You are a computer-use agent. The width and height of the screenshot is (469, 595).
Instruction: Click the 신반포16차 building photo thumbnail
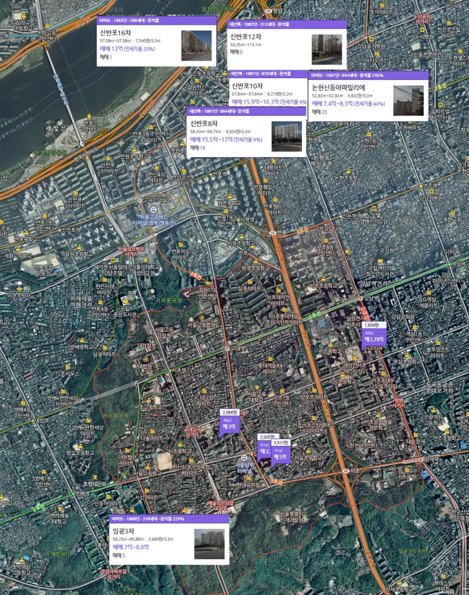(196, 46)
